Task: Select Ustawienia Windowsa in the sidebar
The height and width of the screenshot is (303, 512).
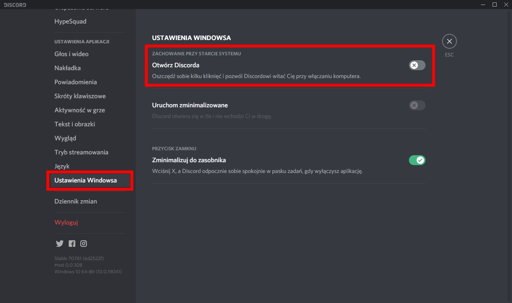Action: tap(90, 180)
